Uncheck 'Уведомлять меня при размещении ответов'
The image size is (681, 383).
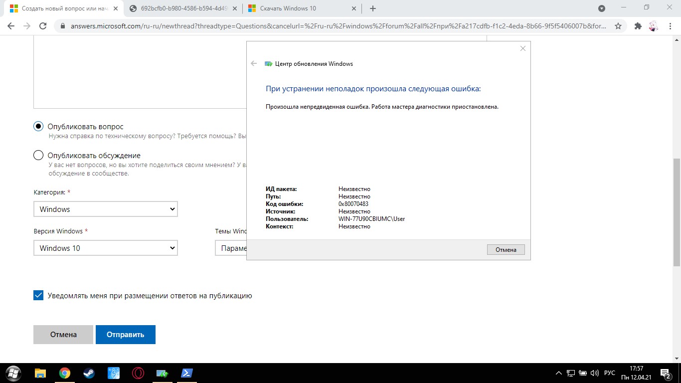(38, 295)
